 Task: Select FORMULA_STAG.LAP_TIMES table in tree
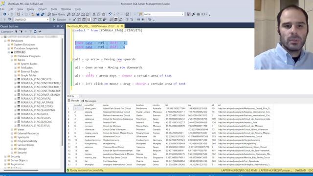tap(37, 102)
